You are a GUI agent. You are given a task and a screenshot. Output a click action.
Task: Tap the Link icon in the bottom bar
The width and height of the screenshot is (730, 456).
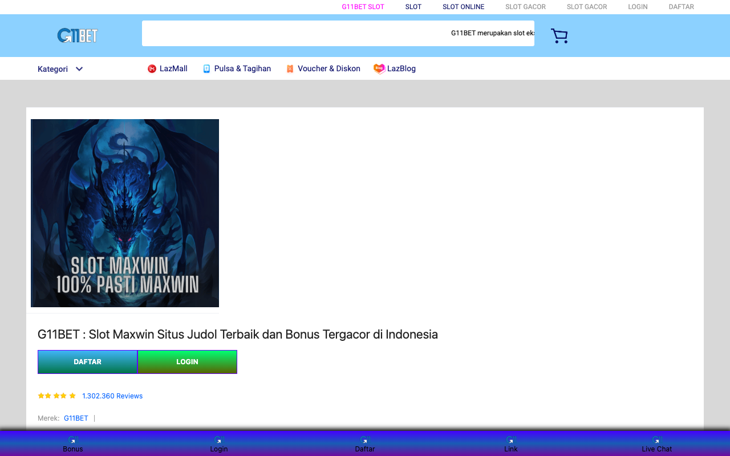coord(511,440)
